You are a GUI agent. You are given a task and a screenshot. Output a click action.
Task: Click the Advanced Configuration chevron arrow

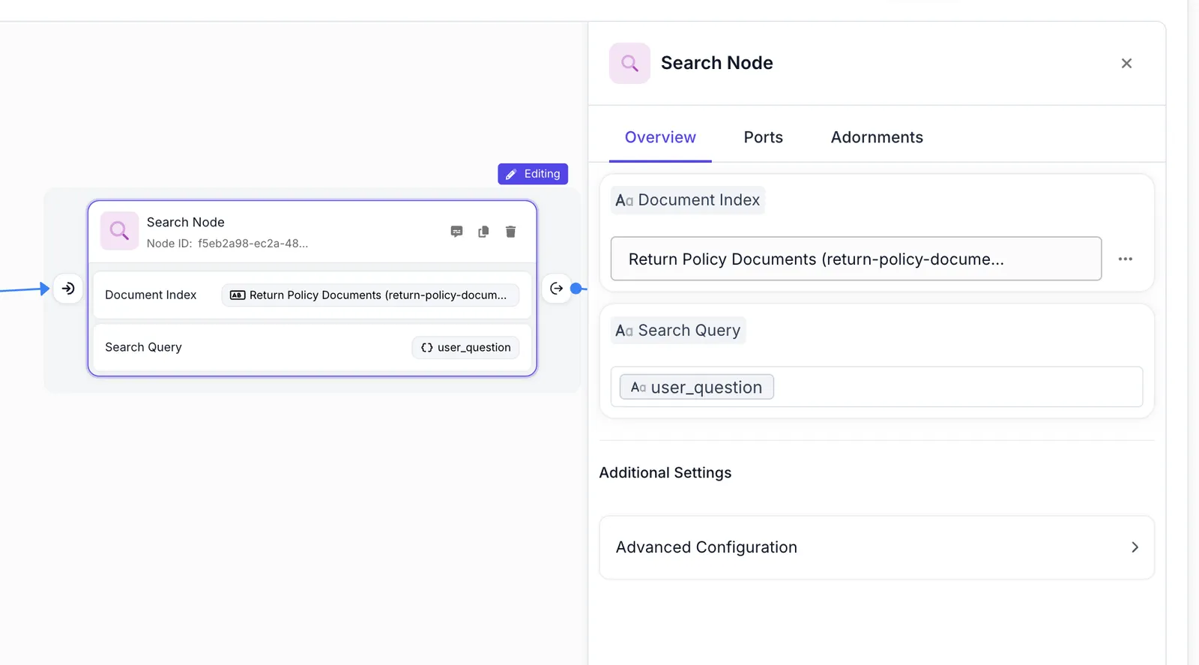pos(1135,547)
